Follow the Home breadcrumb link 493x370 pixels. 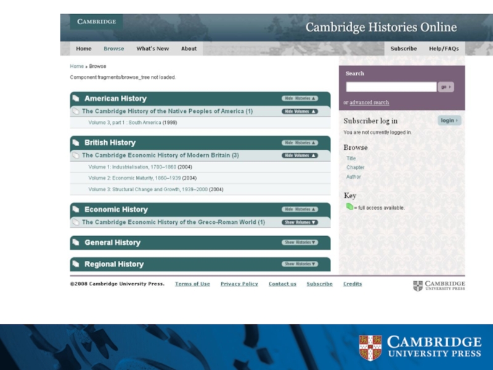click(76, 67)
